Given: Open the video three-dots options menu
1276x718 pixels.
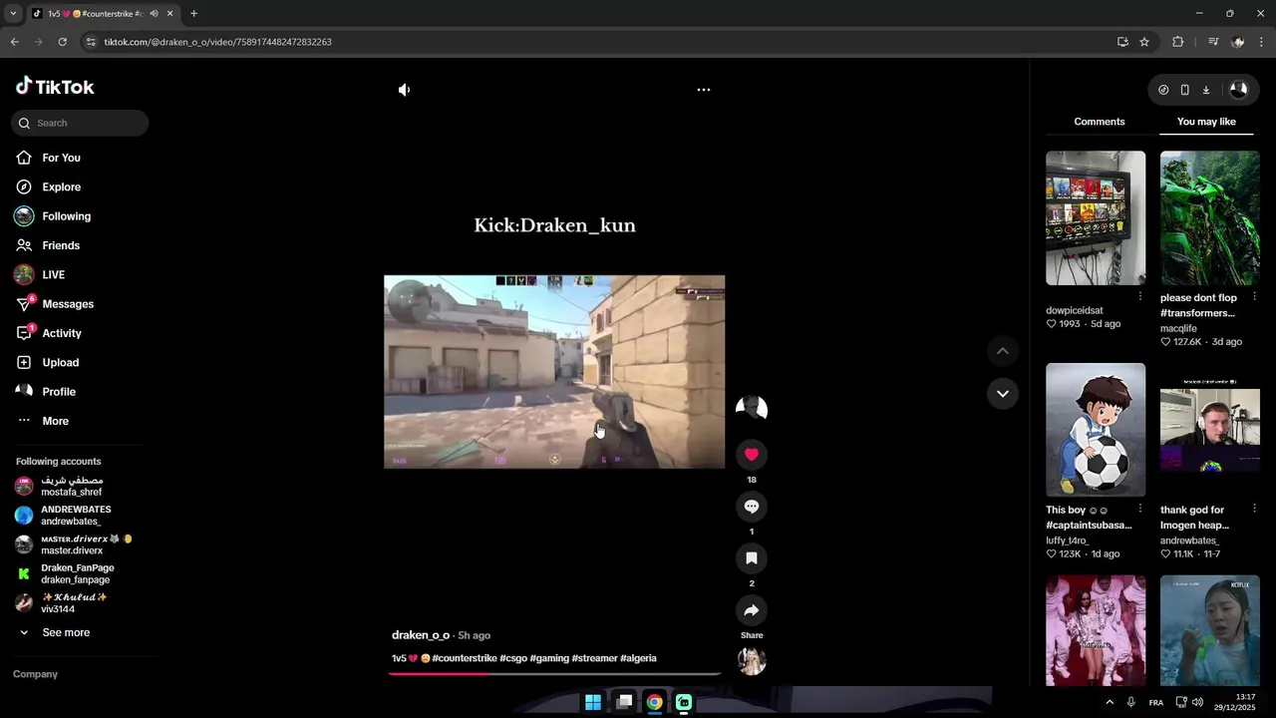Looking at the screenshot, I should [x=704, y=90].
